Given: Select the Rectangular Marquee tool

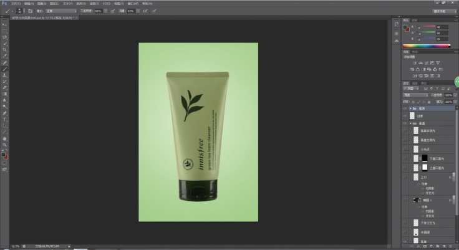Looking at the screenshot, I should point(5,31).
